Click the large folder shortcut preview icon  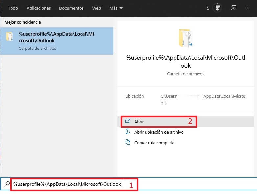pyautogui.click(x=185, y=38)
